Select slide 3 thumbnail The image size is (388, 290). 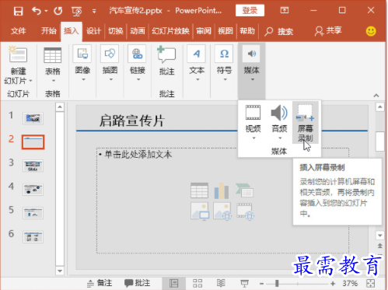(33, 166)
